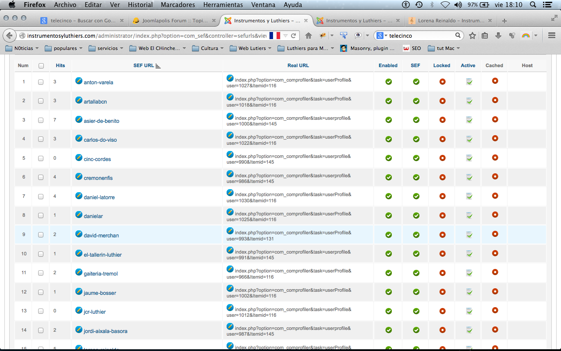
Task: Expand the populares bookmarks folder
Action: (64, 48)
